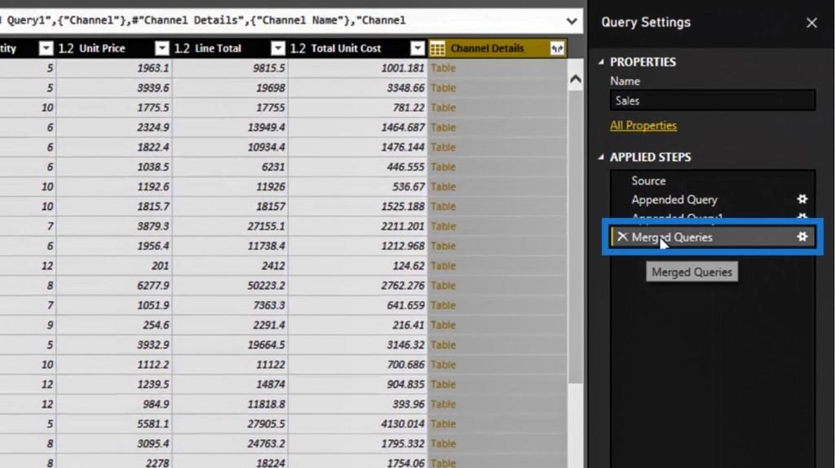
Task: Click the Unit Price cell 1038.5
Action: [x=114, y=167]
